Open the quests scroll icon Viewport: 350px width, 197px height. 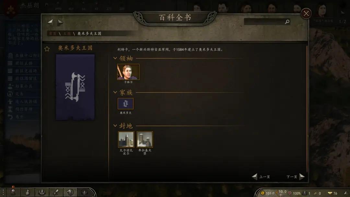pos(56,192)
